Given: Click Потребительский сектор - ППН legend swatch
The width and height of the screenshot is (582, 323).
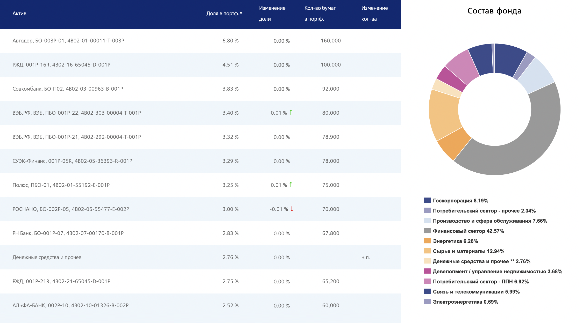Looking at the screenshot, I should pyautogui.click(x=427, y=281).
